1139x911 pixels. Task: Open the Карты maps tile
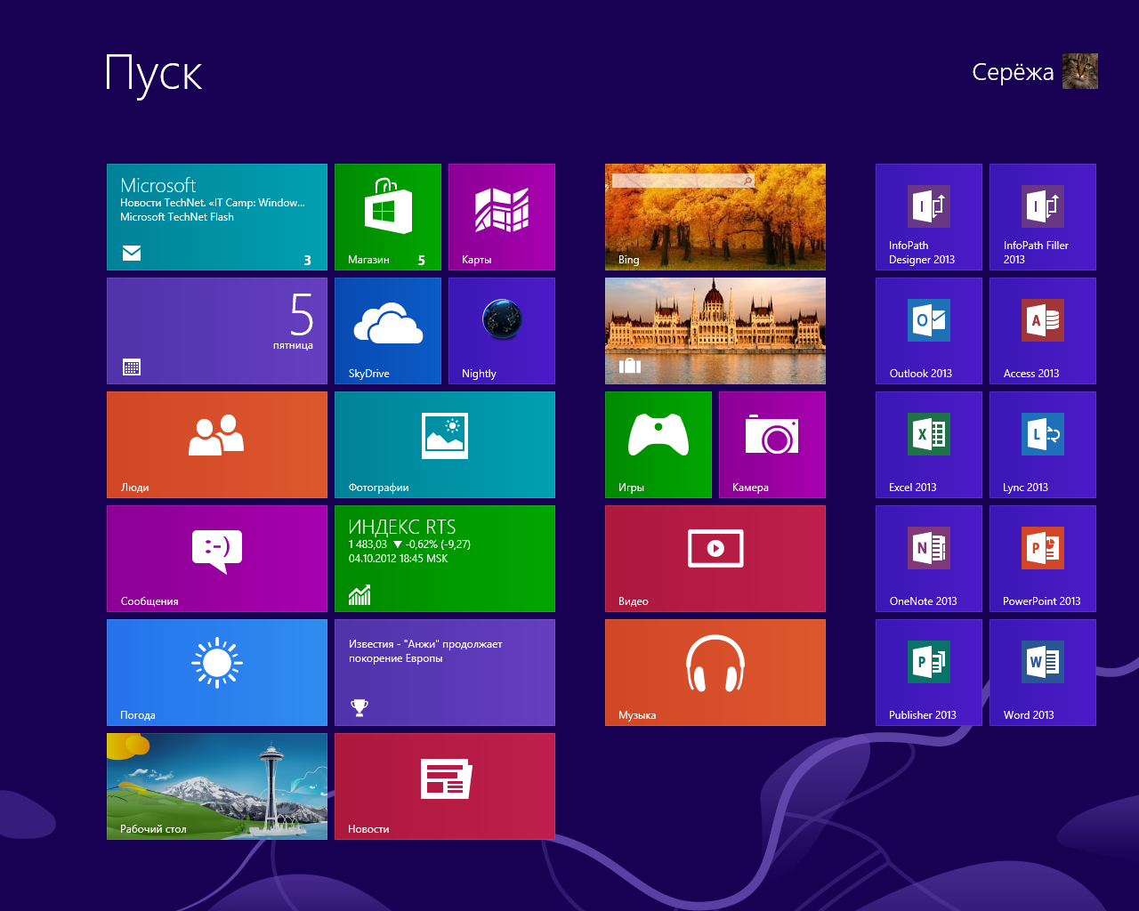tap(502, 217)
